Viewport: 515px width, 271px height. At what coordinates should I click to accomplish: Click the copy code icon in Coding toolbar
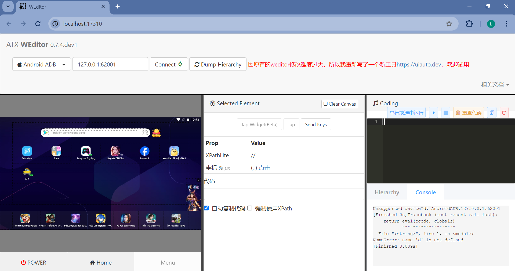pos(492,113)
